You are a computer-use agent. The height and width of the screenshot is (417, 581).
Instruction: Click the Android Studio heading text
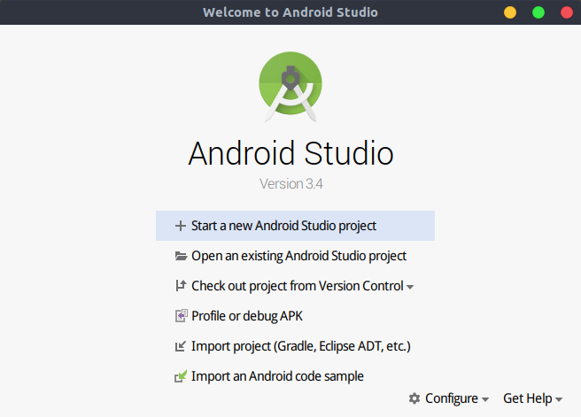[x=290, y=153]
